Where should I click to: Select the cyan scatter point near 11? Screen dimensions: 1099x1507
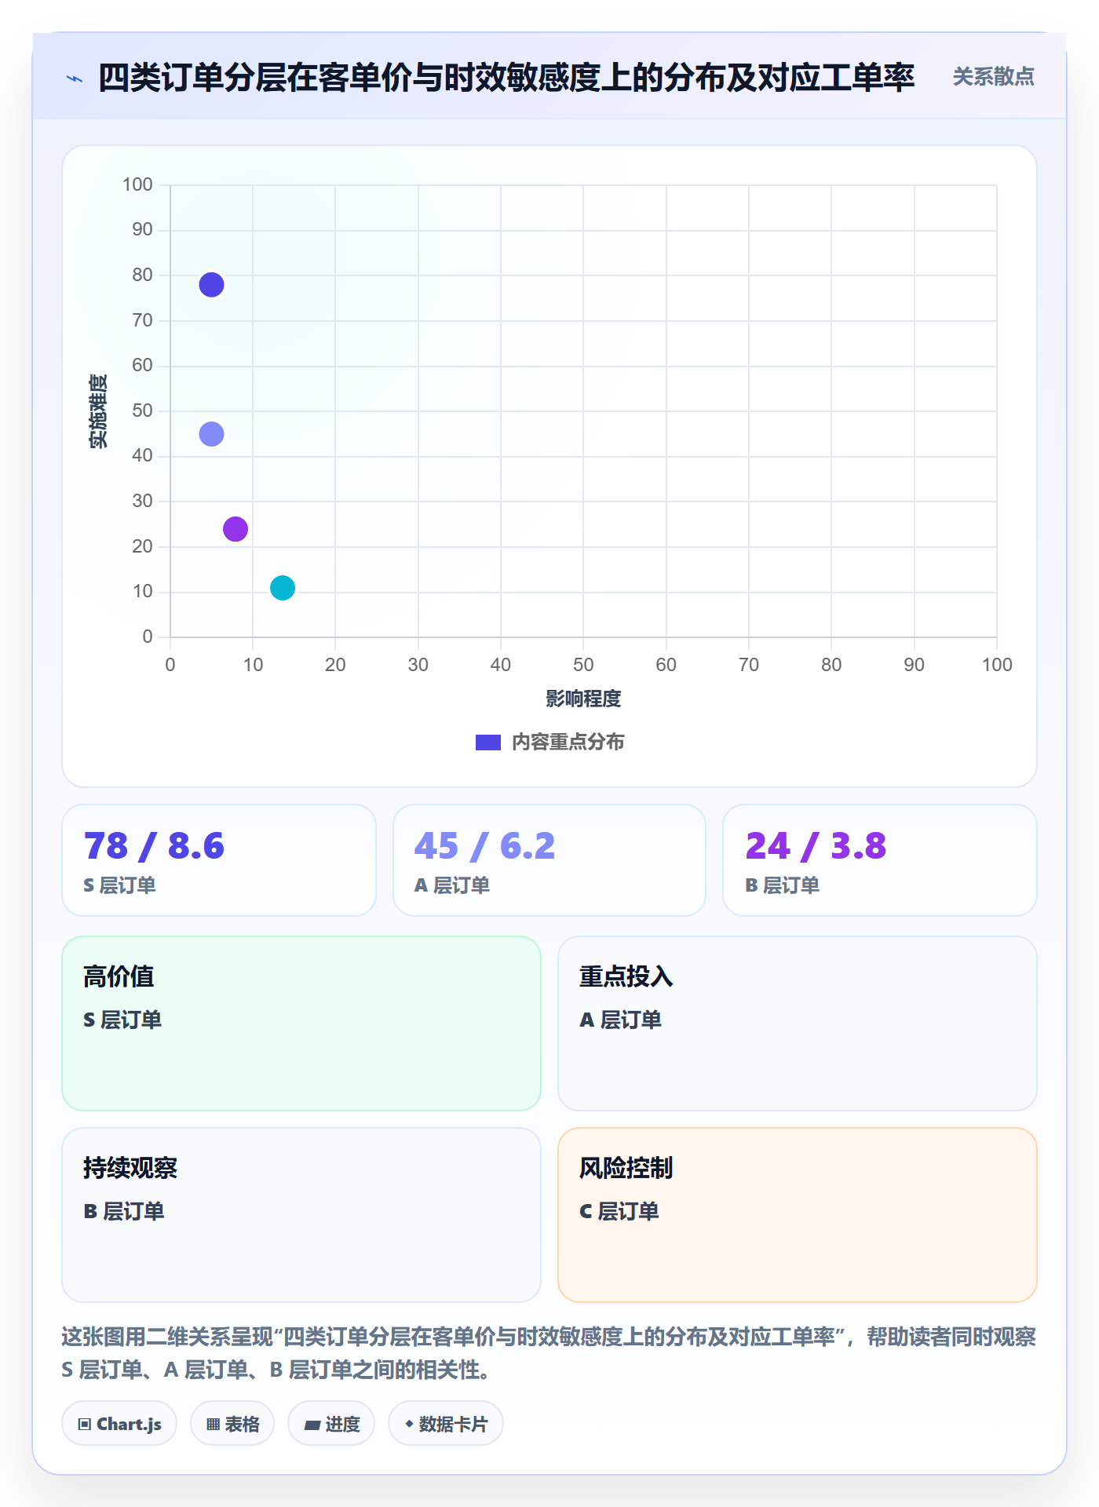click(283, 588)
